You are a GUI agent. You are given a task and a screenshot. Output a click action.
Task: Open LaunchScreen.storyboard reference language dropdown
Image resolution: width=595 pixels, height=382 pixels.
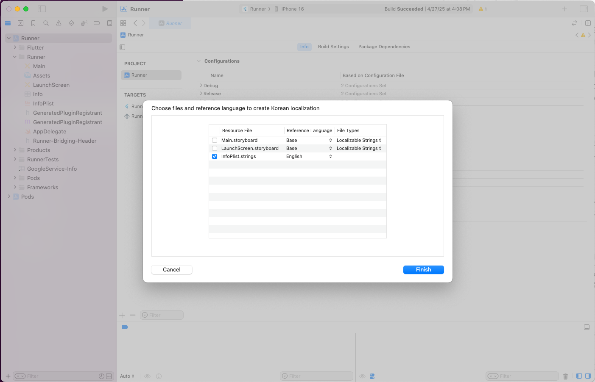tap(309, 148)
